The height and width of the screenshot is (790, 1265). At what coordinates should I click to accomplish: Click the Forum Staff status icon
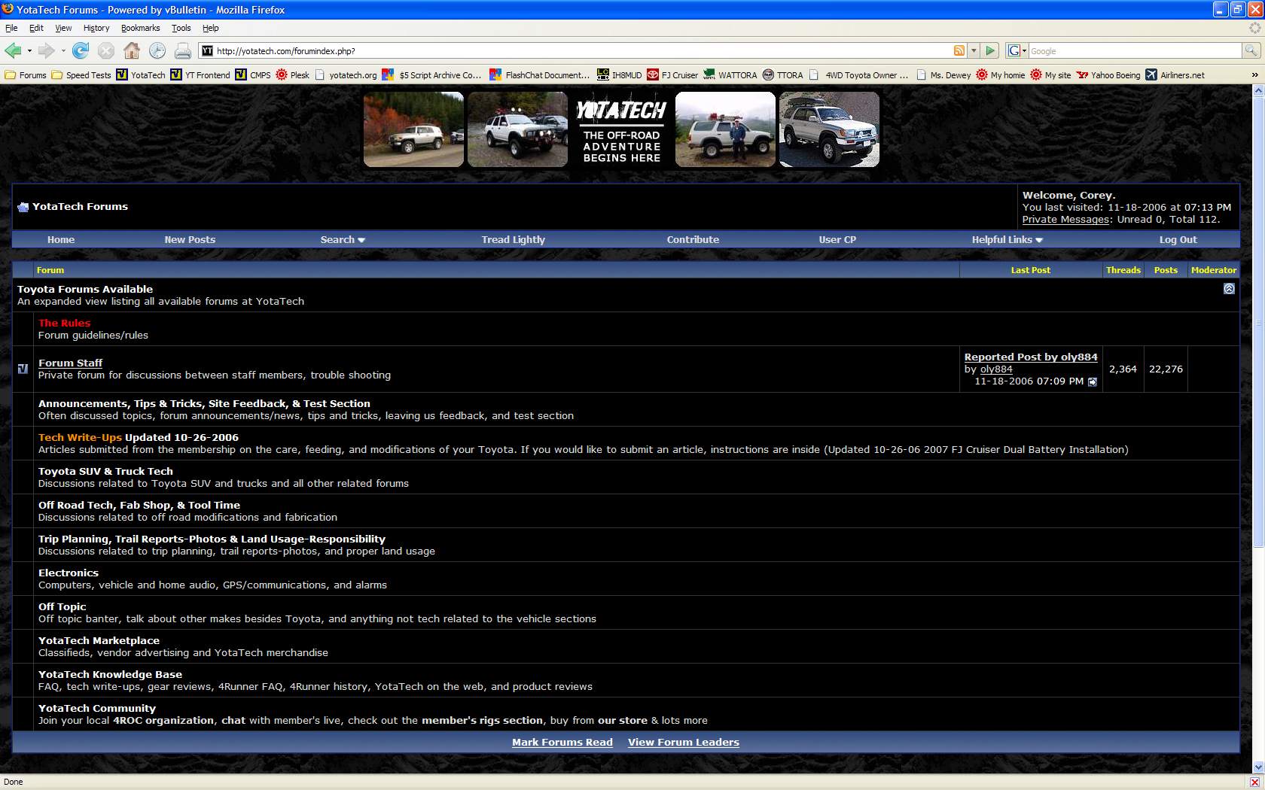point(23,369)
